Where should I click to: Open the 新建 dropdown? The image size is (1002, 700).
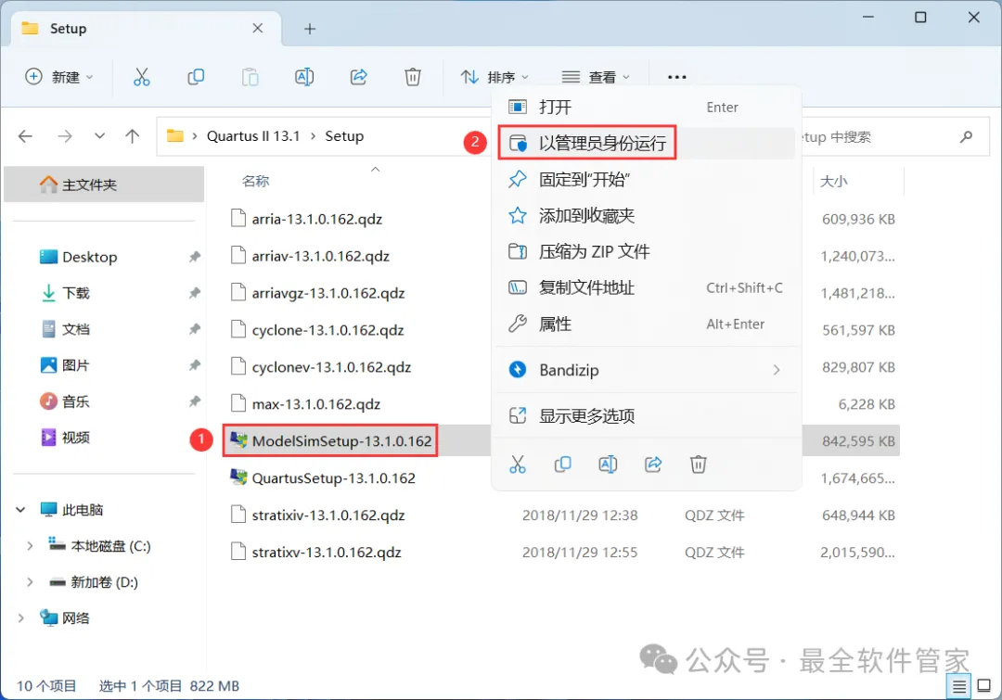point(59,77)
